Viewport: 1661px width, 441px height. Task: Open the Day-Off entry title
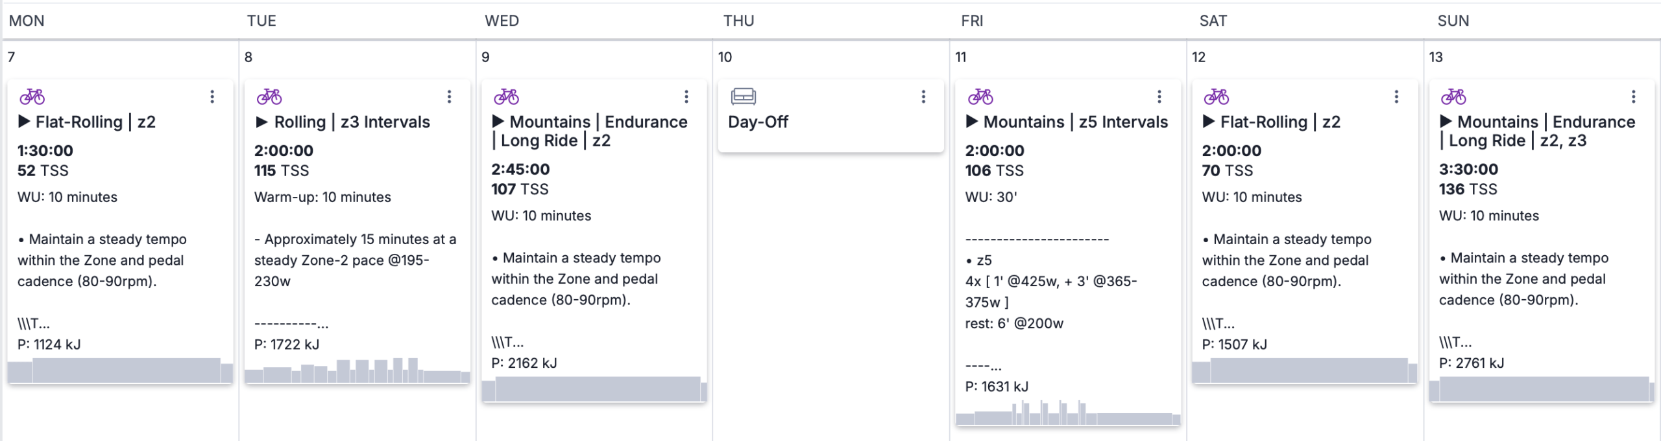758,122
